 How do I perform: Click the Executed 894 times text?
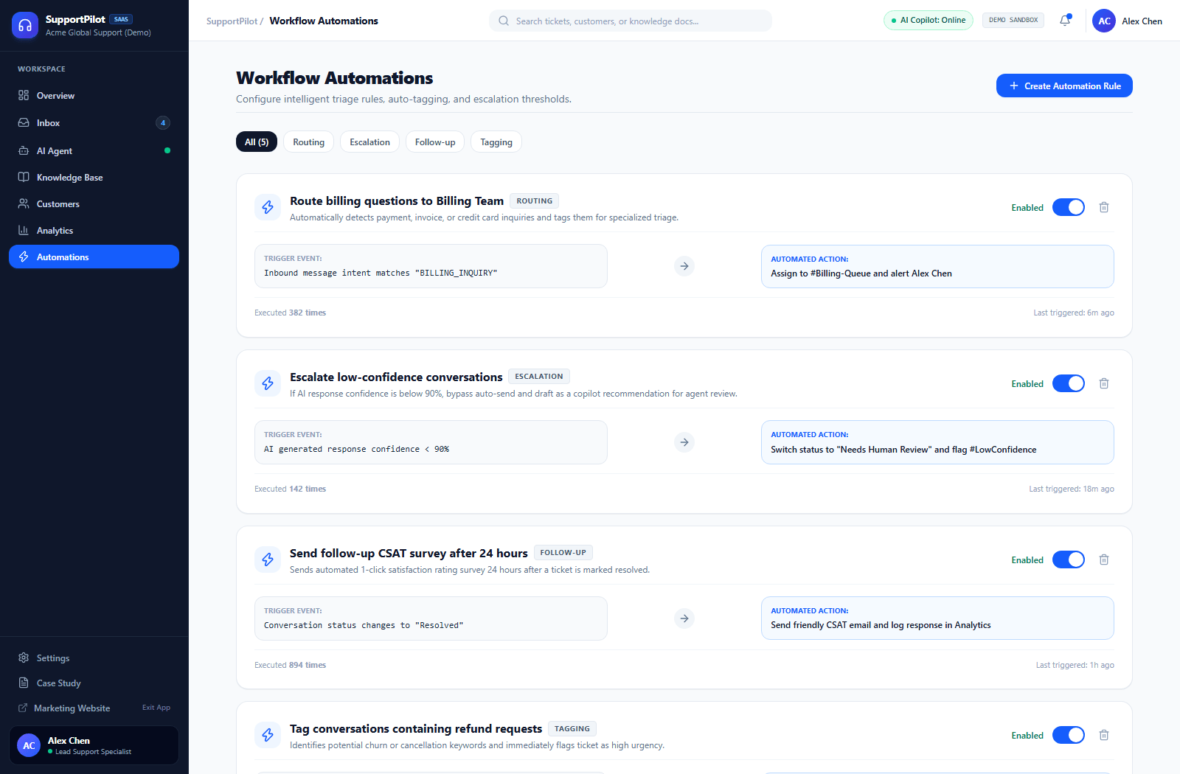tap(290, 665)
